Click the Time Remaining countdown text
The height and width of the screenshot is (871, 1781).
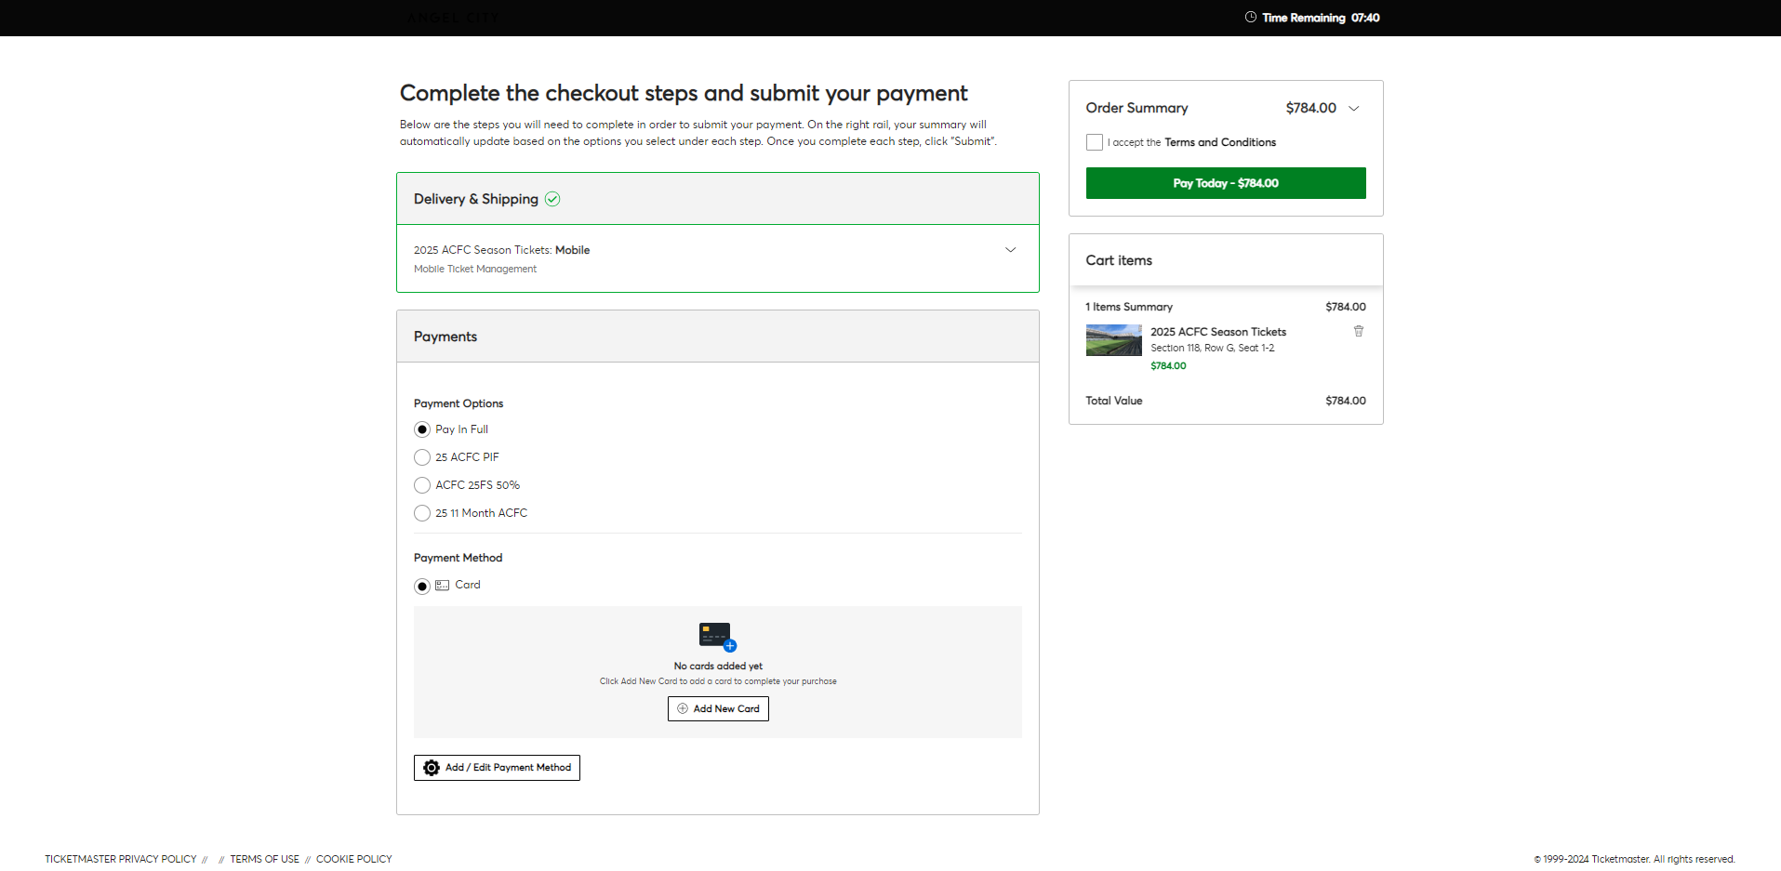[1321, 18]
